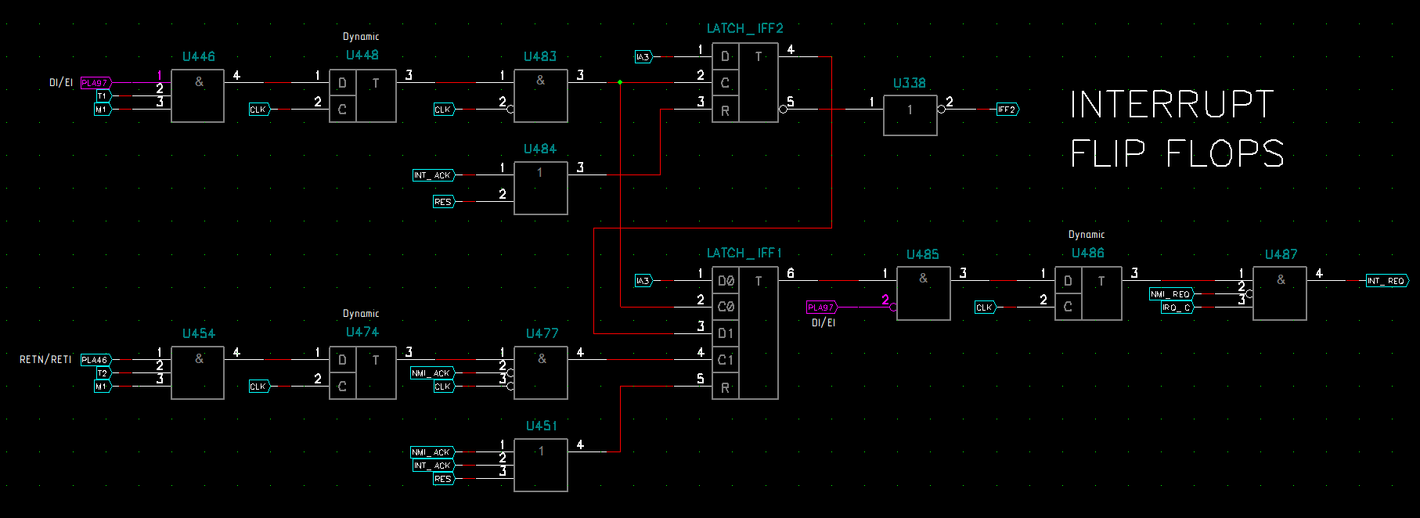The height and width of the screenshot is (518, 1420).
Task: Click the INT_REQ output port
Action: click(x=1386, y=281)
